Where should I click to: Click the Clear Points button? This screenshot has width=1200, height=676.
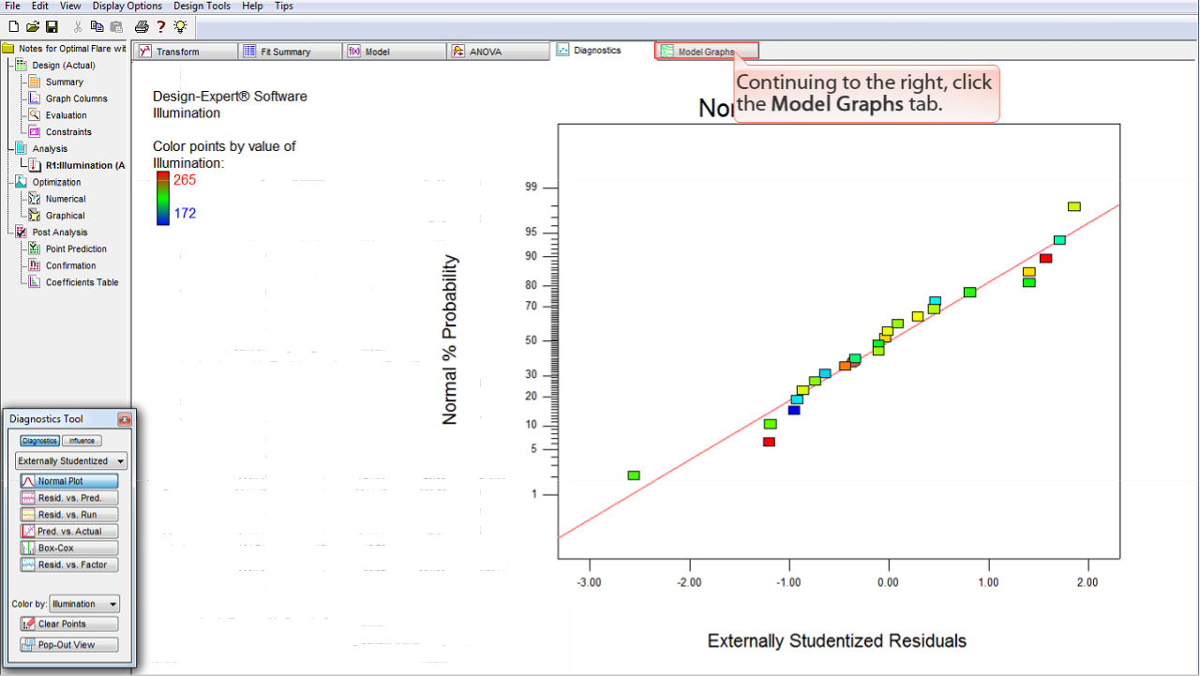pos(68,623)
